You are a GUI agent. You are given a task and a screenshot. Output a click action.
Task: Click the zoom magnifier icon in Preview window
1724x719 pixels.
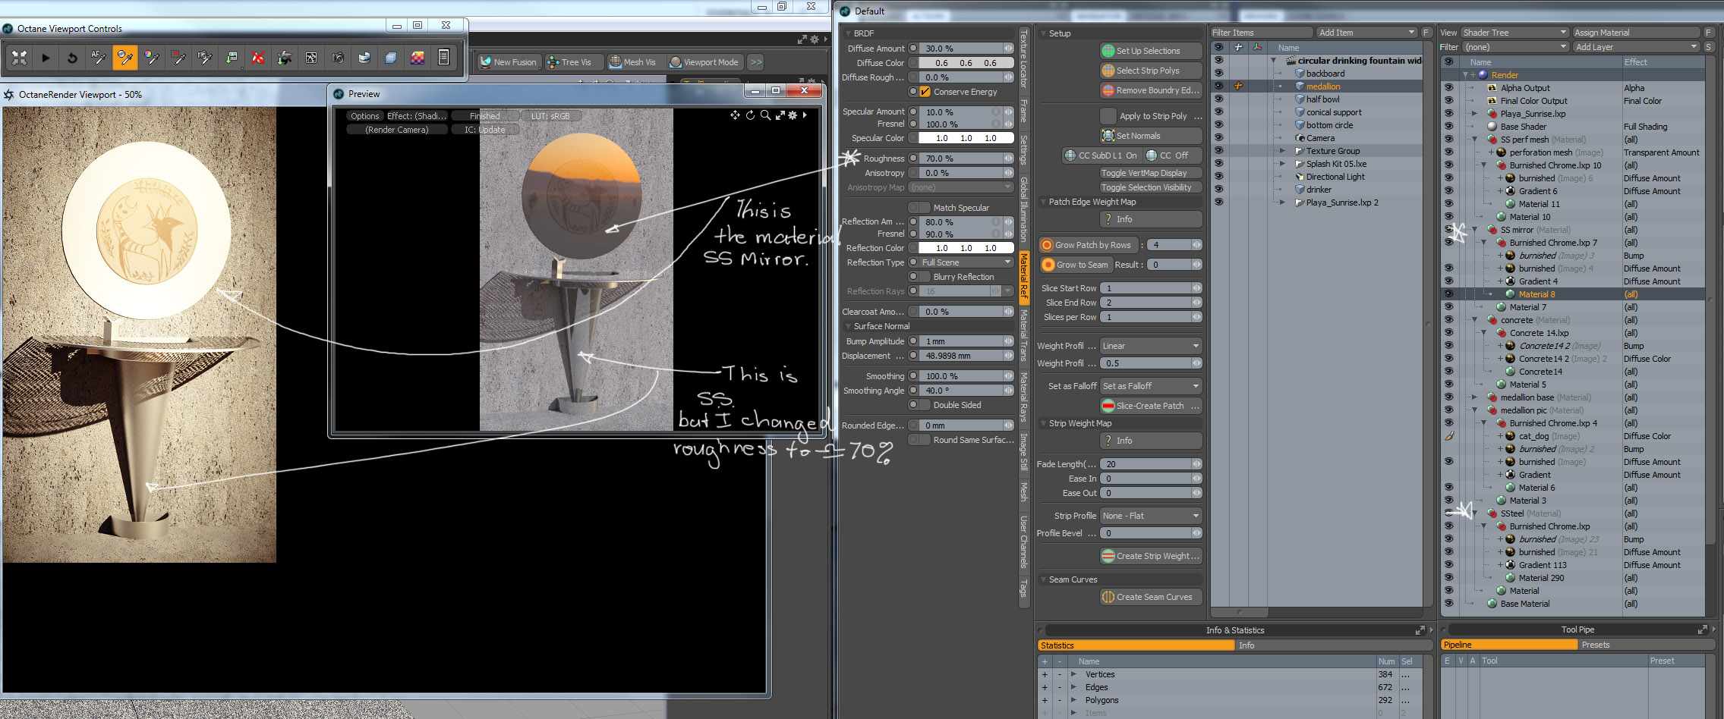[x=765, y=115]
